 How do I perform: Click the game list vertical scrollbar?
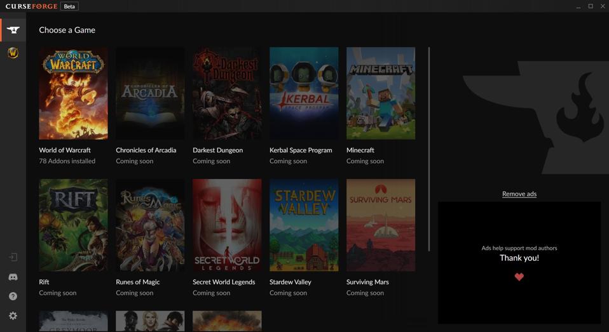[x=429, y=149]
